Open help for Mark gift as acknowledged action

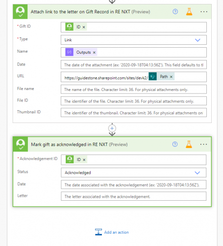pos(175,144)
